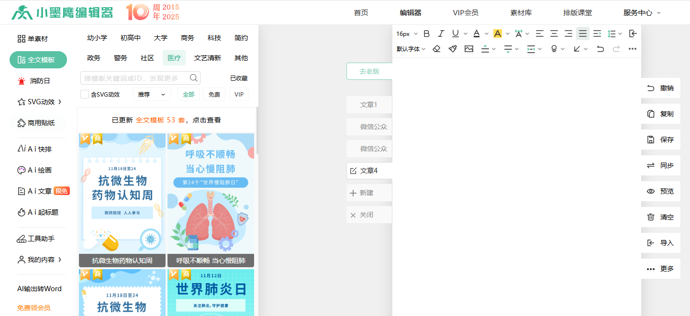The image size is (690, 316).
Task: Click the 导入 import button
Action: click(x=661, y=243)
